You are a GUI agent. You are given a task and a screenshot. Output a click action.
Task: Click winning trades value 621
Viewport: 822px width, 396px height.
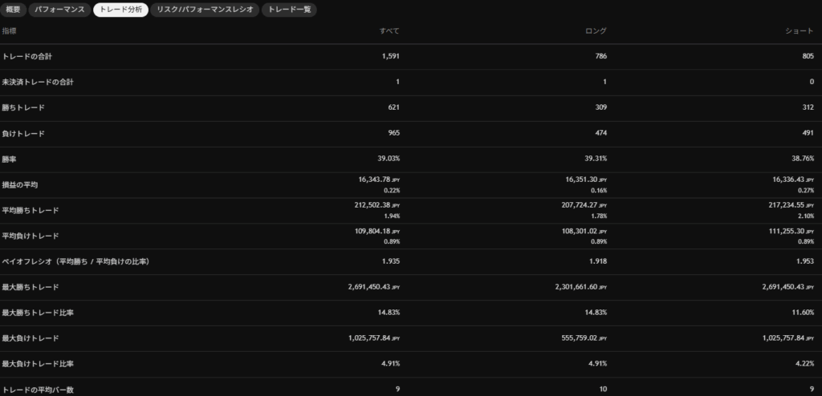click(393, 107)
